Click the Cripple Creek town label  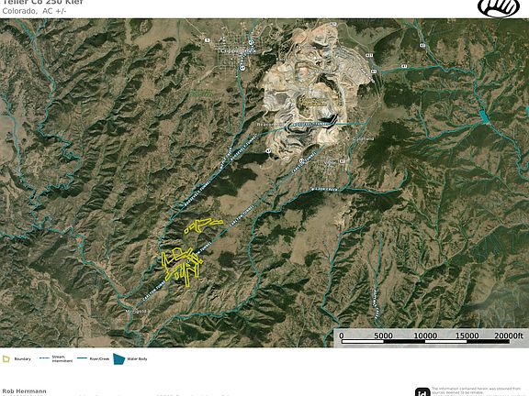(x=238, y=50)
